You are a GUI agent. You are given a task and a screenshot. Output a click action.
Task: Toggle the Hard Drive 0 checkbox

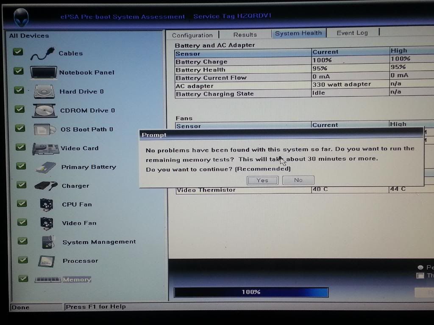19,90
